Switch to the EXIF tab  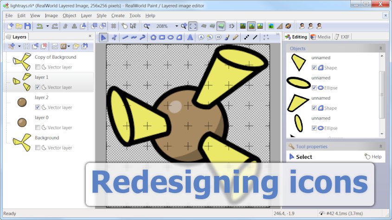tap(342, 37)
